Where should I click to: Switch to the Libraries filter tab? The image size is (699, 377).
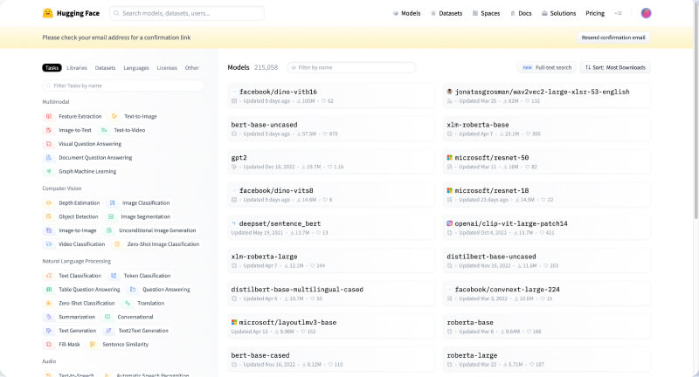[77, 67]
